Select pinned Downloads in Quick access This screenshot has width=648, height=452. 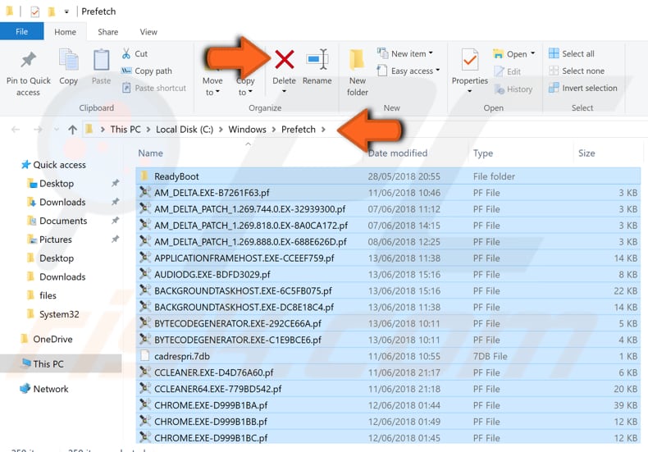[x=57, y=202]
